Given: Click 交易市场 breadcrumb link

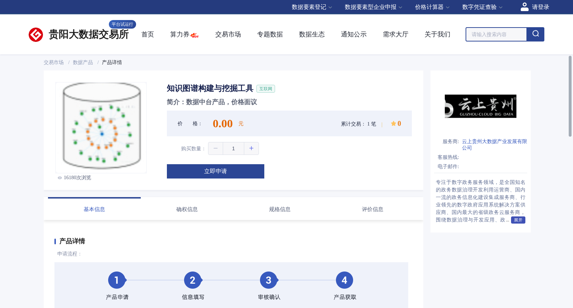Looking at the screenshot, I should point(54,63).
